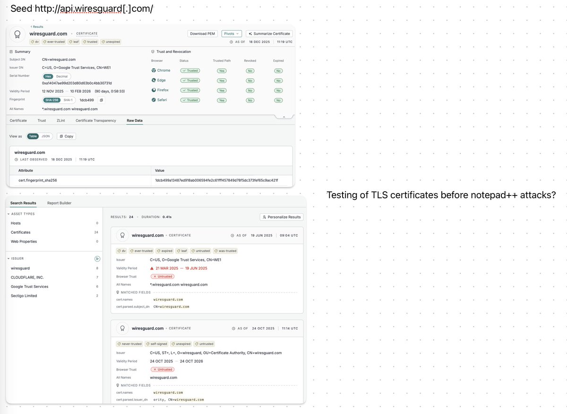Open the Certificate tab

coord(18,120)
